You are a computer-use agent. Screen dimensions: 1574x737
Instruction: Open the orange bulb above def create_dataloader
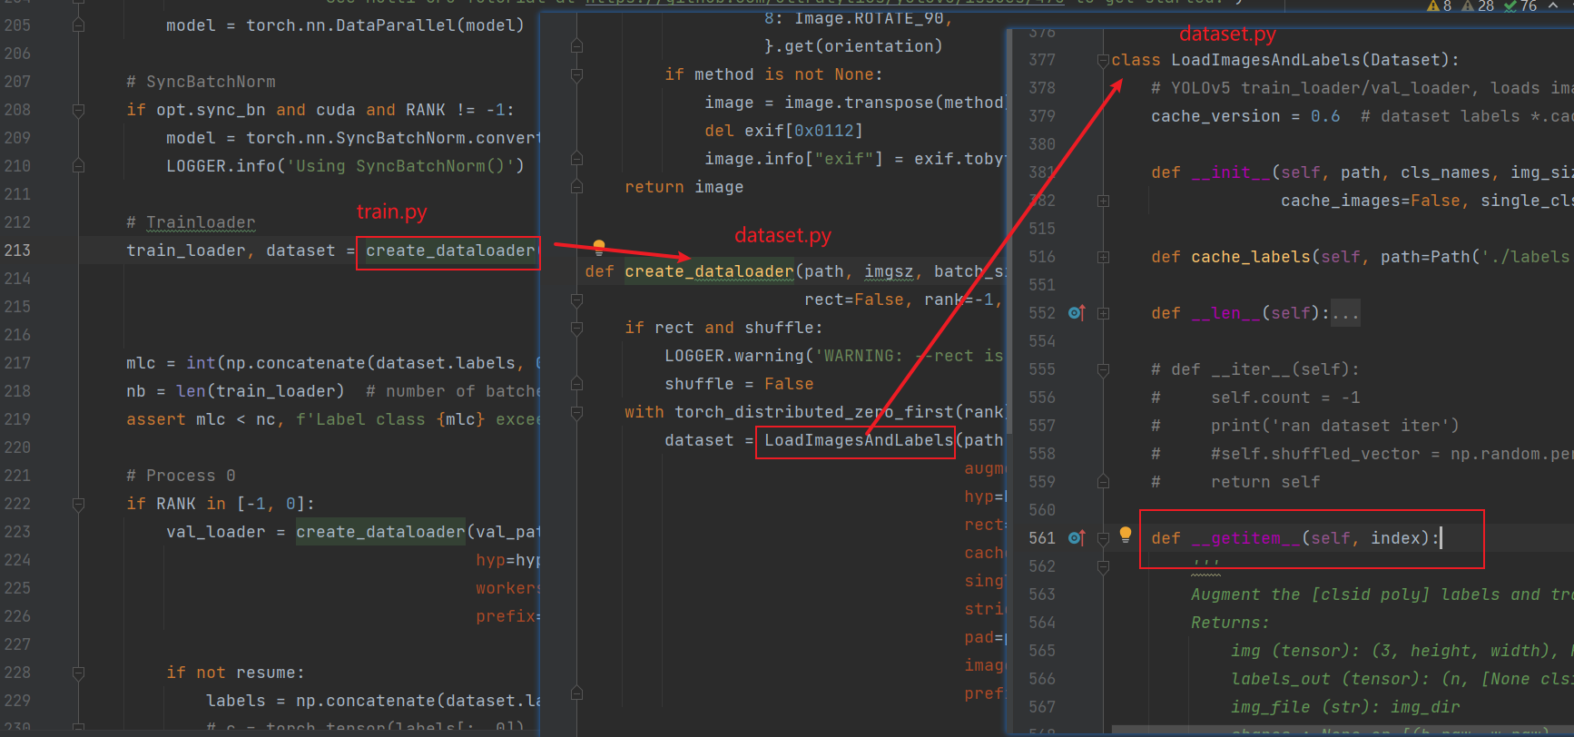coord(599,246)
